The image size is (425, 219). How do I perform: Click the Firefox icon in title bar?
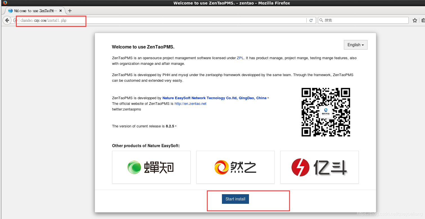[5, 3]
